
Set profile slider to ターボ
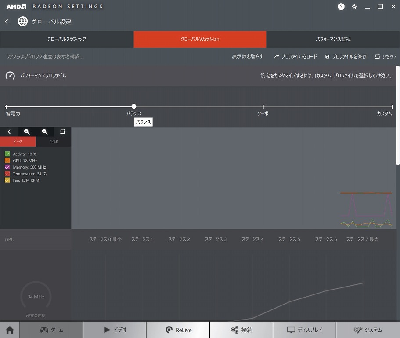tap(263, 107)
